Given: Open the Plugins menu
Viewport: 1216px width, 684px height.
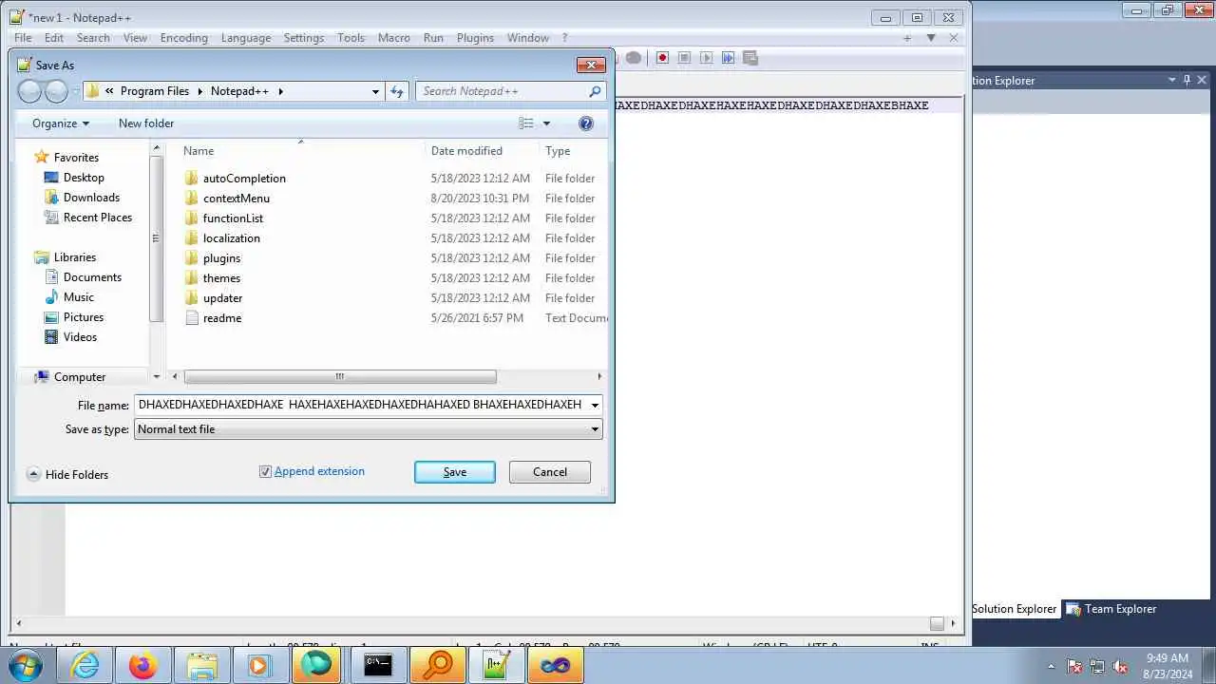Looking at the screenshot, I should pos(475,38).
